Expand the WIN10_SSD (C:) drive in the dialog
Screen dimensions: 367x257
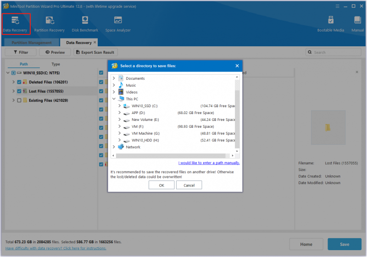(x=120, y=106)
